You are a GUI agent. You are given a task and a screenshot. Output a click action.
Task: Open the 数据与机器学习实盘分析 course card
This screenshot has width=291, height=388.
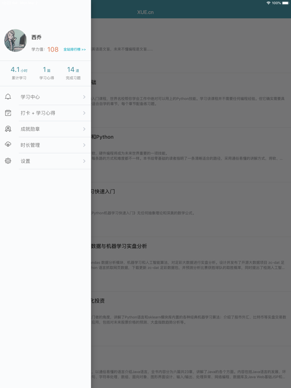click(191, 264)
